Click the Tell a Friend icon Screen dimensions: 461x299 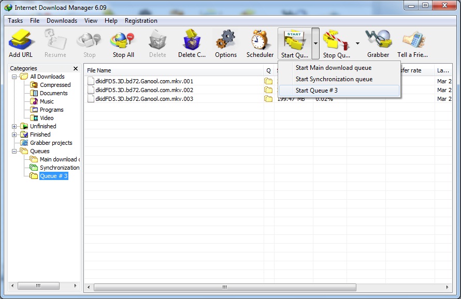(413, 39)
